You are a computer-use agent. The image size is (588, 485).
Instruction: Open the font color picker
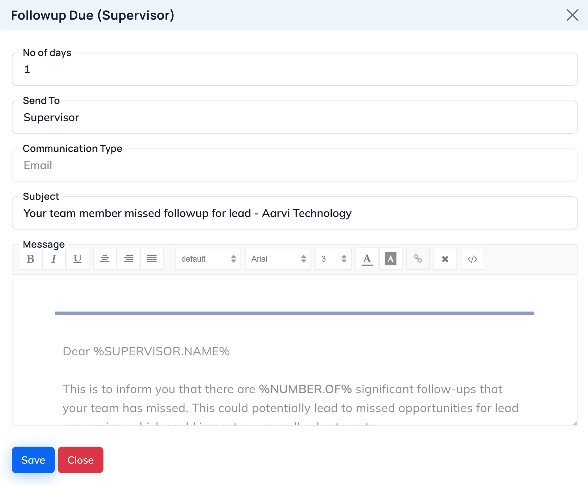[367, 259]
